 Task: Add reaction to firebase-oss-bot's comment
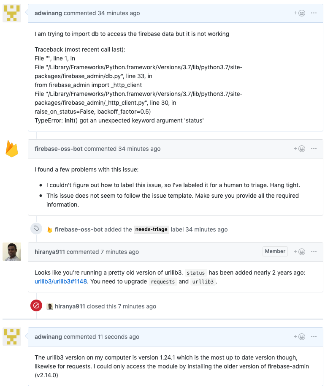click(x=300, y=149)
